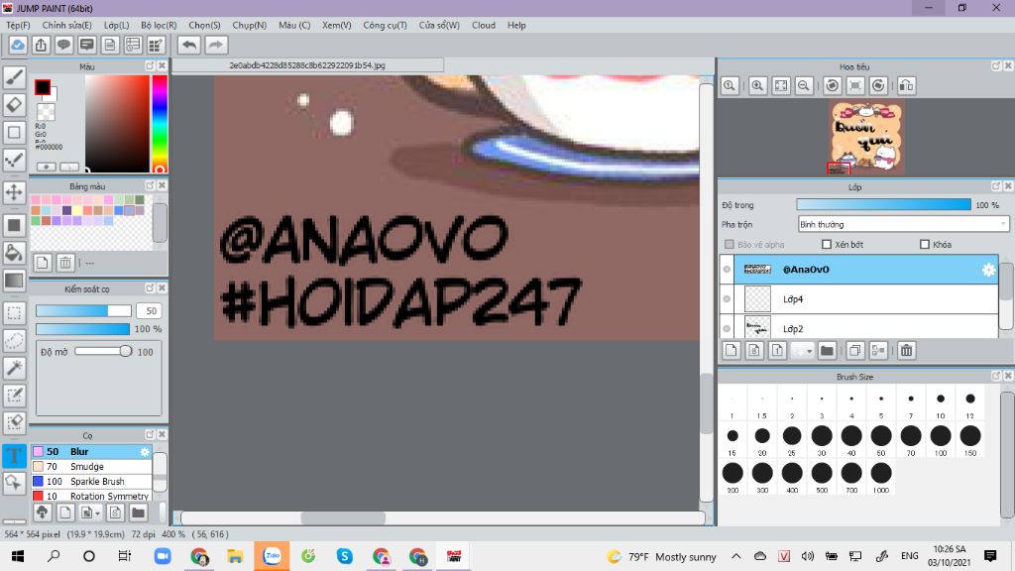Open the Tệp(F) menu
The image size is (1015, 571).
[18, 25]
